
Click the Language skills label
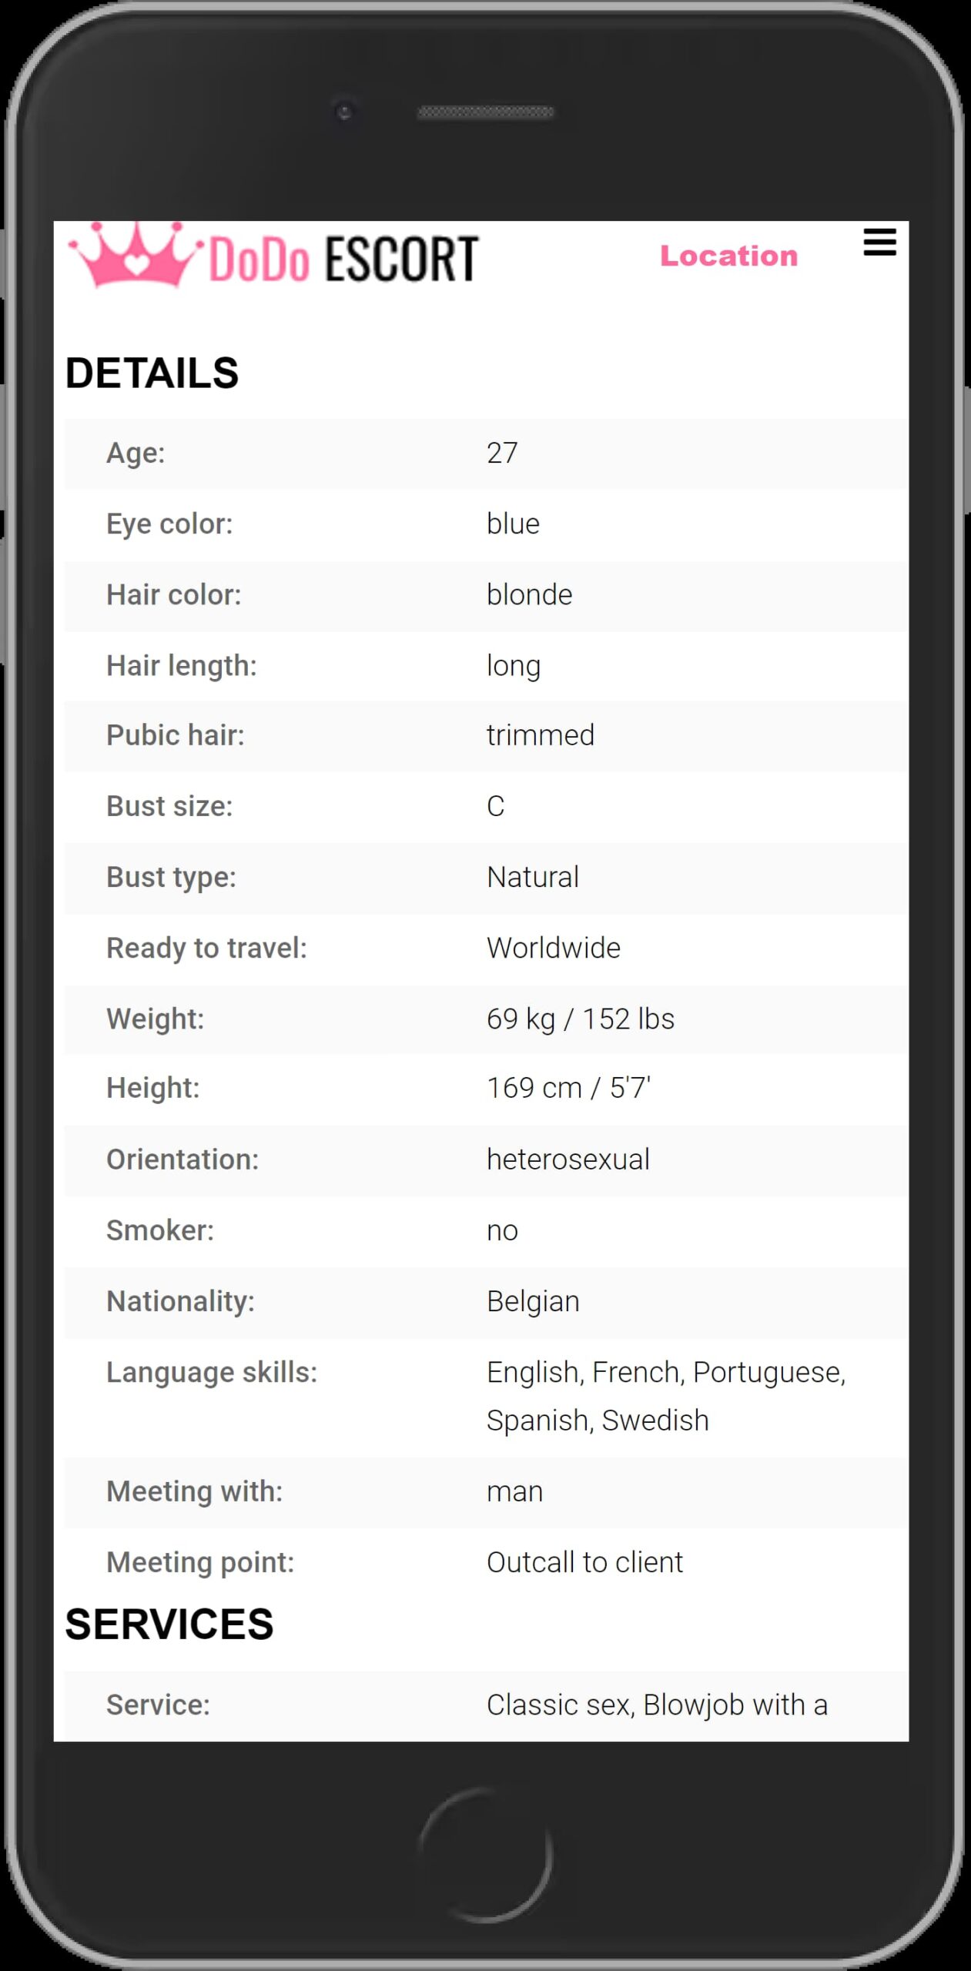pyautogui.click(x=212, y=1372)
